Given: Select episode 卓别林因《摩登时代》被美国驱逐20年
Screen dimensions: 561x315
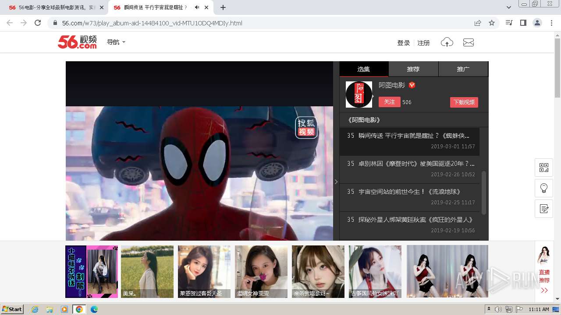Looking at the screenshot, I should 409,169.
